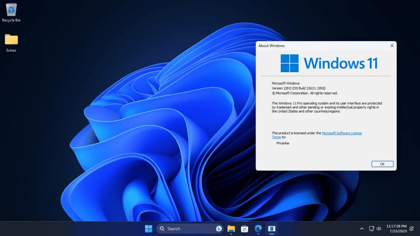Show hidden icons tray chevron
The image size is (420, 236).
(x=362, y=229)
